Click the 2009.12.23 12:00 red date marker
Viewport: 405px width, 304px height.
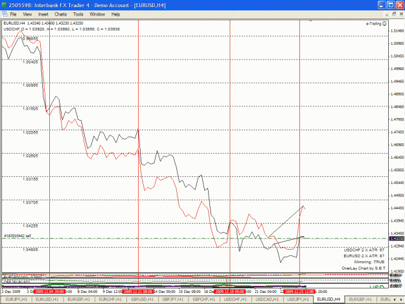299,291
